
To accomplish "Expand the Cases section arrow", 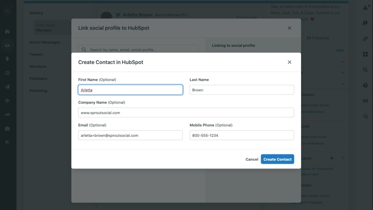I will coord(343,158).
